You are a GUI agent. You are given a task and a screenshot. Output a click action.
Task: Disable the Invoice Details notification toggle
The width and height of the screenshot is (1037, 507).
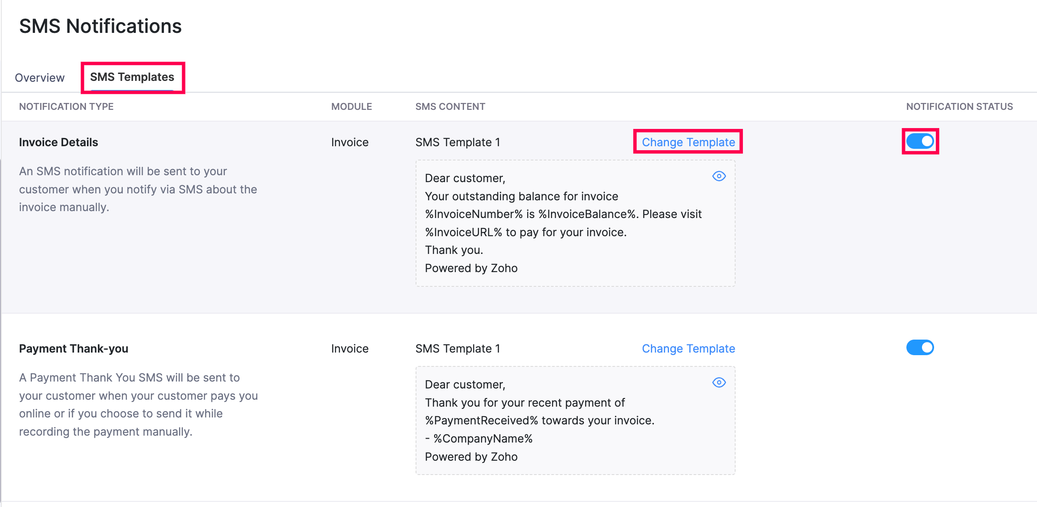coord(920,141)
